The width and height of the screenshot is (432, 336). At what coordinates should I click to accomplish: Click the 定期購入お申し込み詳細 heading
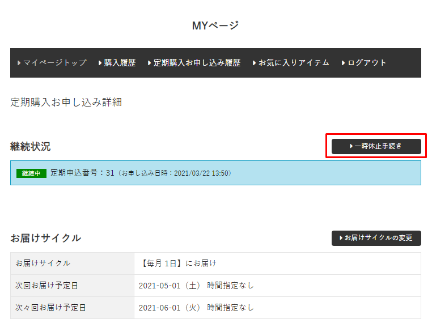click(66, 102)
